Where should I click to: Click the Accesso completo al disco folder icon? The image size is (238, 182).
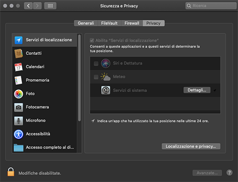(x=19, y=148)
